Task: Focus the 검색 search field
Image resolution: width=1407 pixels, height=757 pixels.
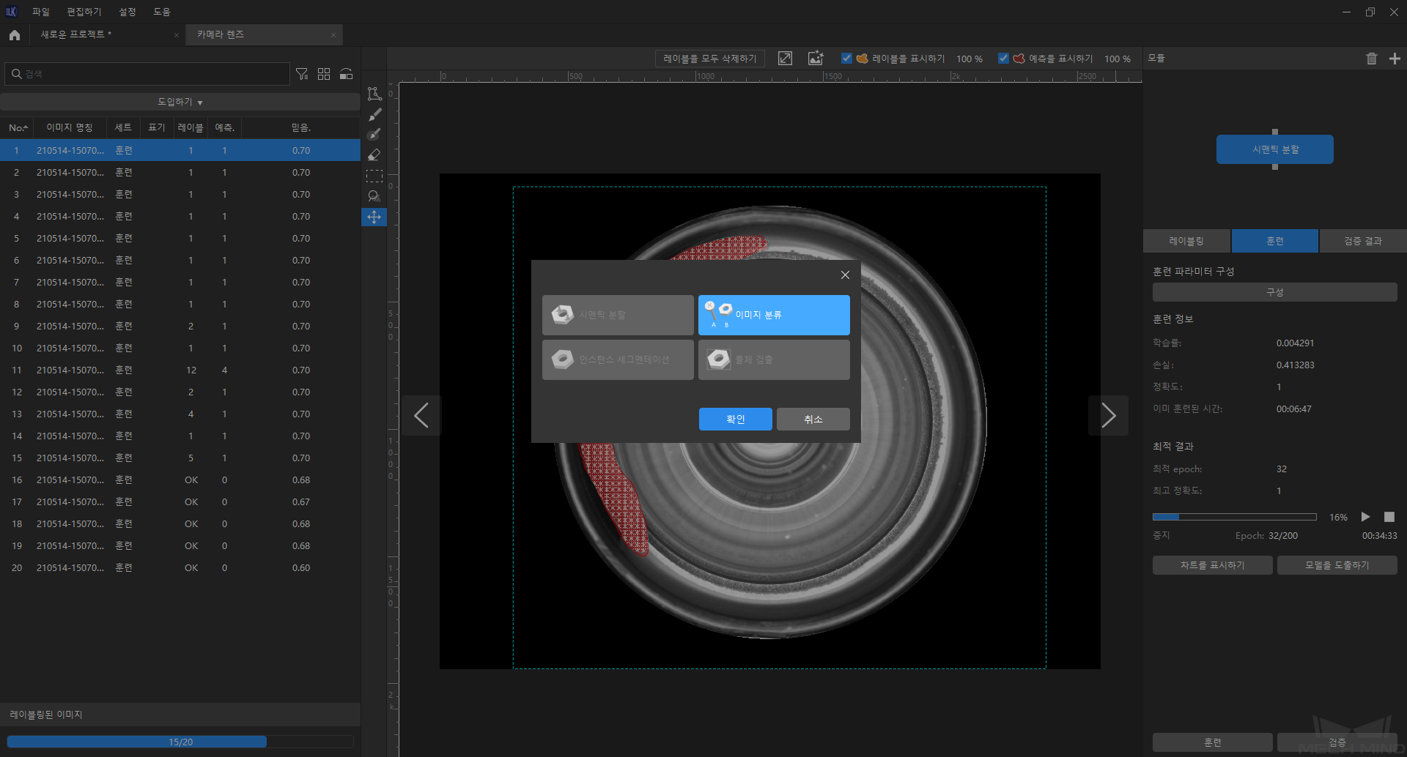Action: (x=147, y=74)
